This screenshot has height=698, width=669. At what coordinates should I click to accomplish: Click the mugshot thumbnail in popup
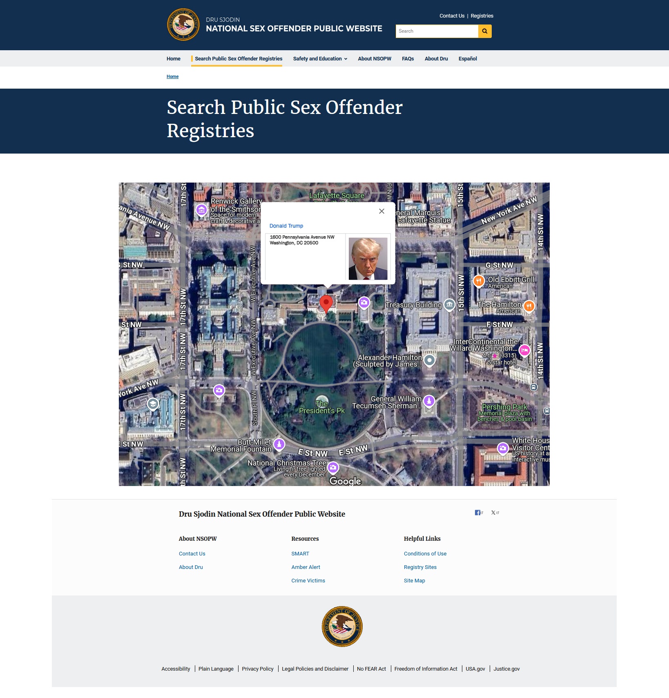coord(368,259)
